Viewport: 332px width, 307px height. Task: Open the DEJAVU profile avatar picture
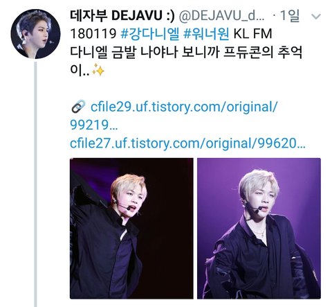pos(35,34)
